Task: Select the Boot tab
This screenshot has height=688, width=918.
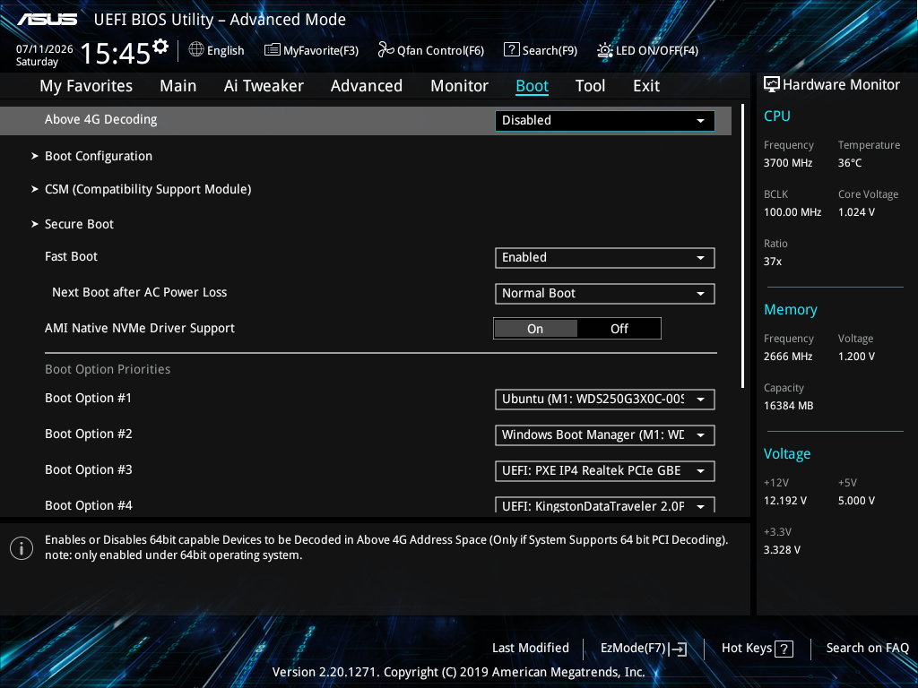Action: (533, 86)
